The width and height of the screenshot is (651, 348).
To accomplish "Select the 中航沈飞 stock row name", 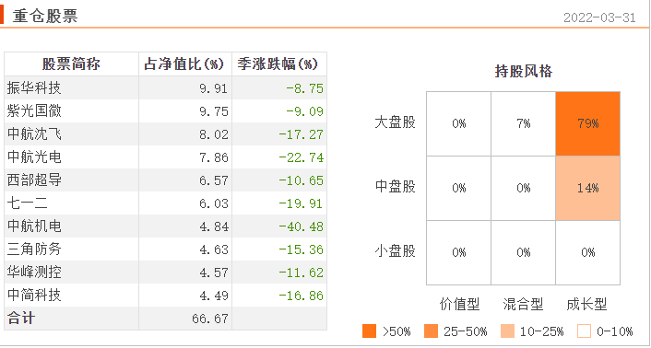I will click(x=34, y=134).
